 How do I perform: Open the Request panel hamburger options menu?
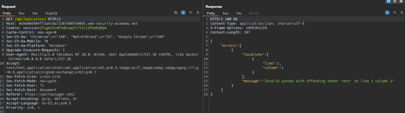click(198, 12)
